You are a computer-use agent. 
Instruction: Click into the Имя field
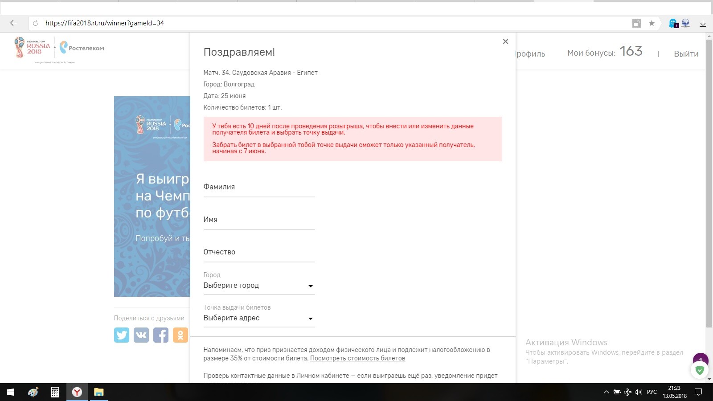point(259,220)
